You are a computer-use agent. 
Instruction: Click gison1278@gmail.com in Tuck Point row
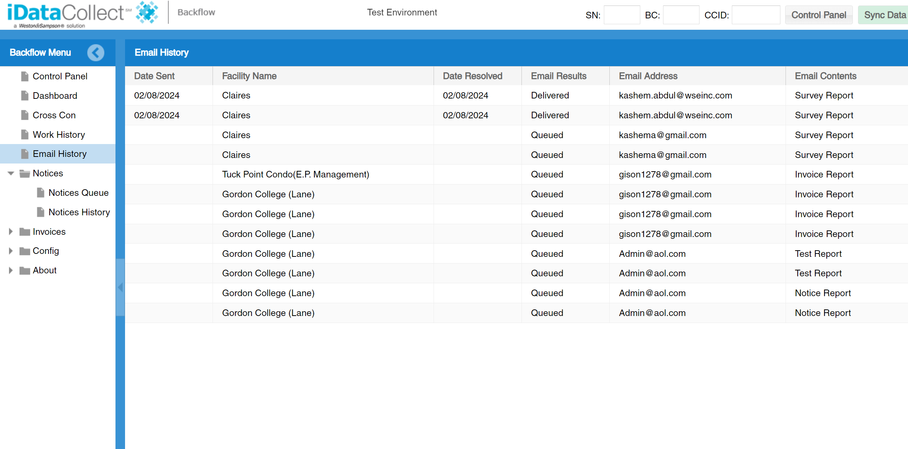click(665, 175)
